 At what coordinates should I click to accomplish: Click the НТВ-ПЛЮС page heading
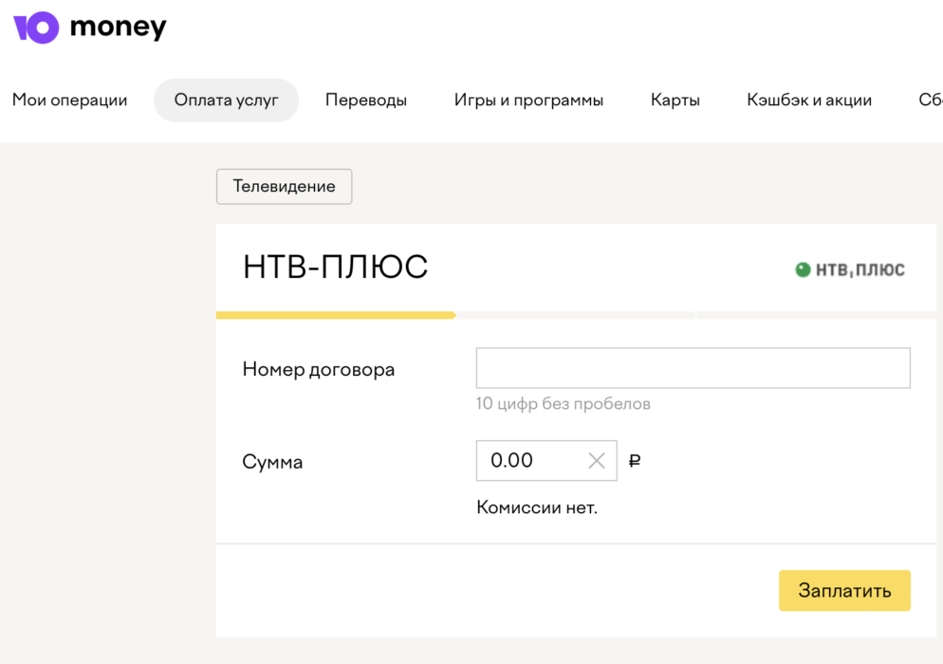pyautogui.click(x=336, y=267)
